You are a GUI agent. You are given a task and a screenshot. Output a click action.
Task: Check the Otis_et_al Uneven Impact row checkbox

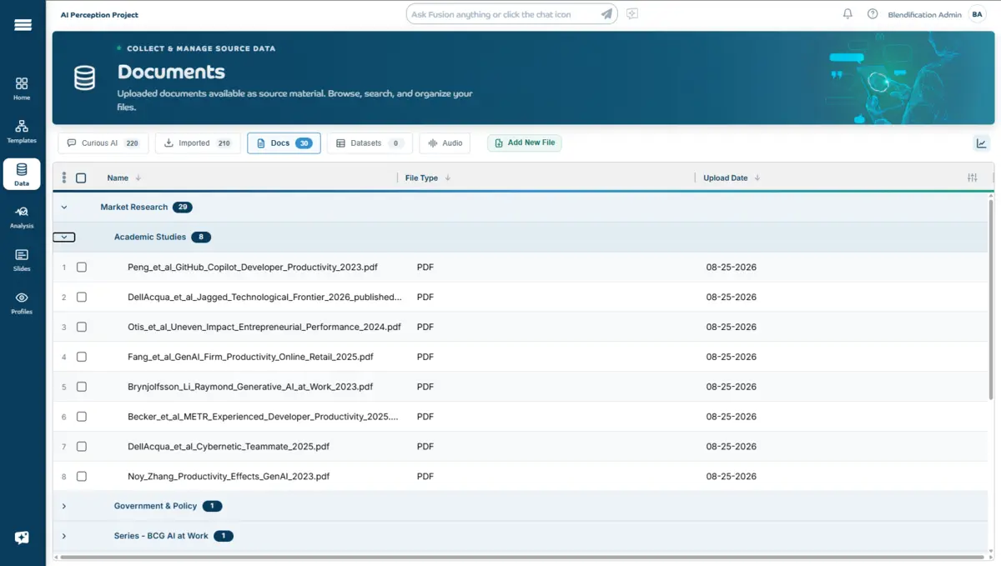click(x=82, y=327)
